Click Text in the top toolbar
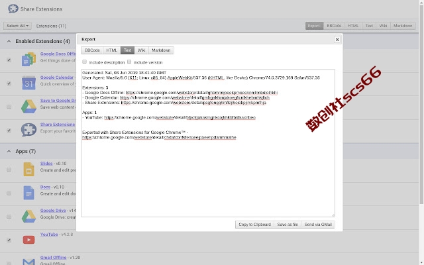The image size is (424, 265). coord(369,26)
